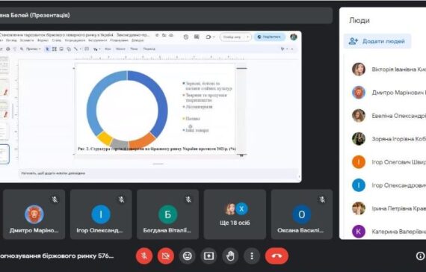The image size is (426, 272).
Task: Open the emoji reactions button
Action: tap(187, 256)
